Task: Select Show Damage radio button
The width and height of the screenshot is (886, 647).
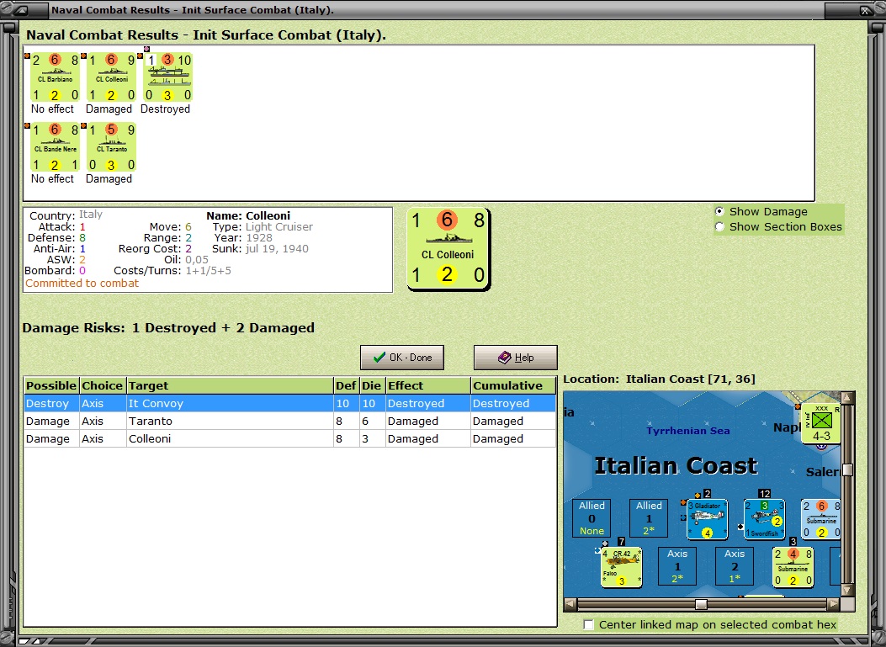Action: (x=719, y=211)
